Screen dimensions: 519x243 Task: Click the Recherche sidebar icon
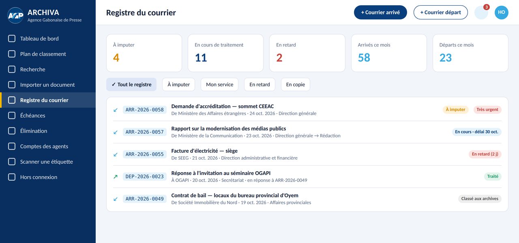[x=12, y=69]
